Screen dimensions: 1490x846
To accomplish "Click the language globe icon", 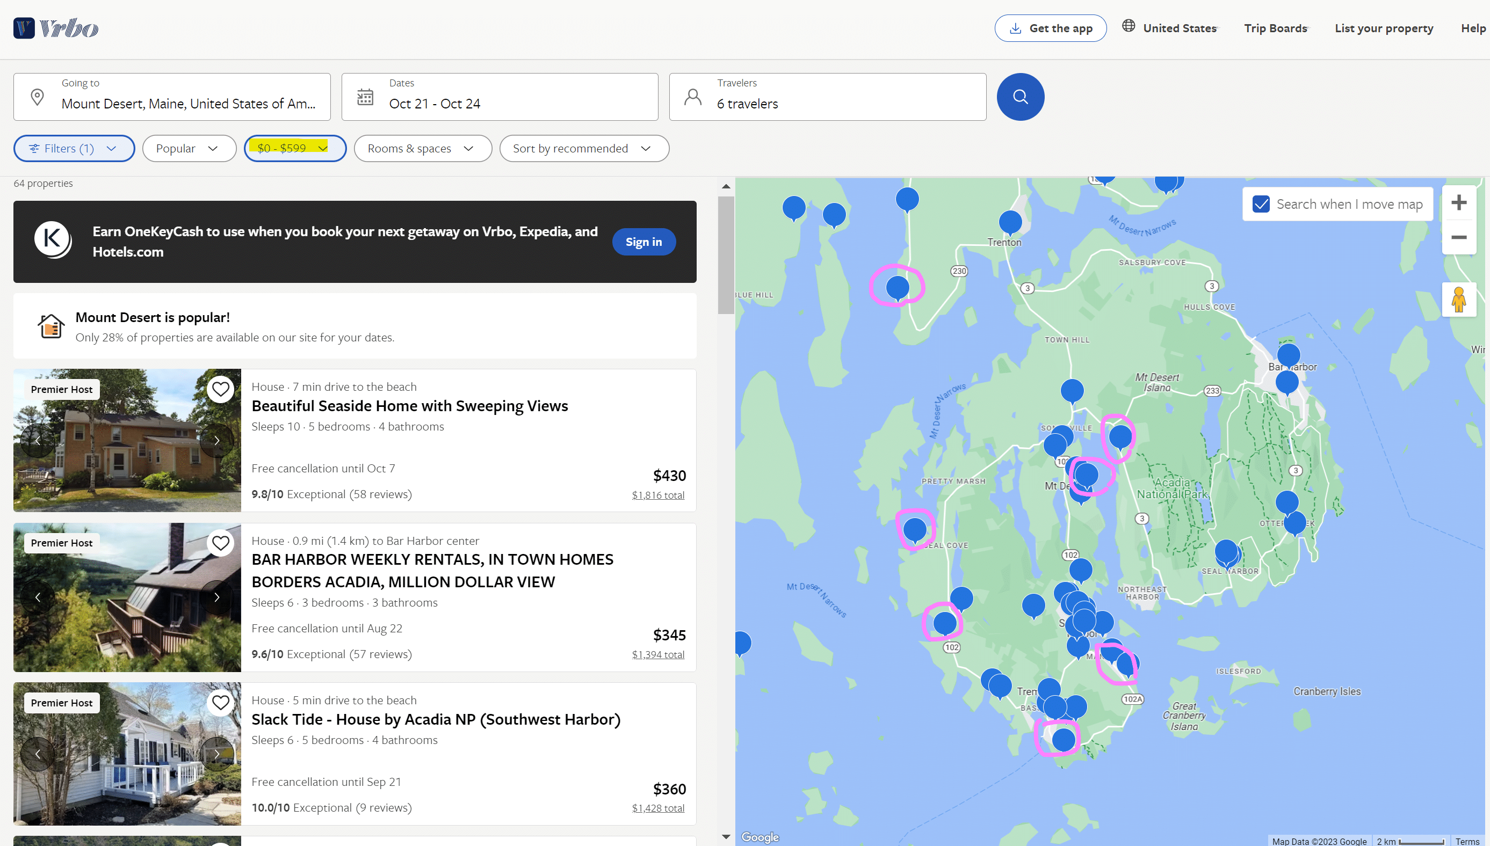I will pos(1128,26).
